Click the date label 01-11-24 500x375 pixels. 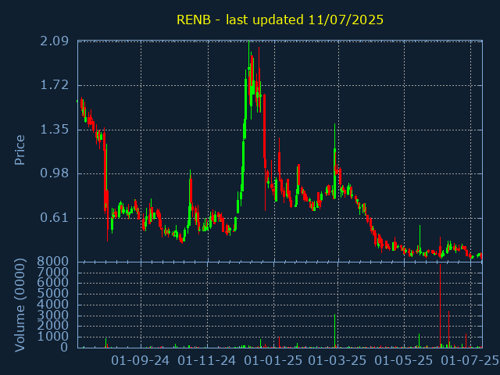(206, 361)
